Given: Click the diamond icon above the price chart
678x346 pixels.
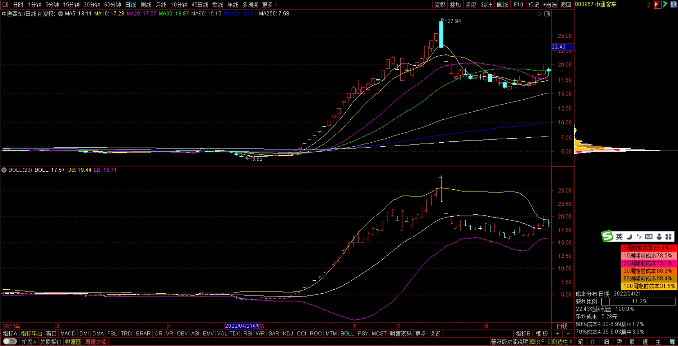Looking at the screenshot, I should click(539, 14).
